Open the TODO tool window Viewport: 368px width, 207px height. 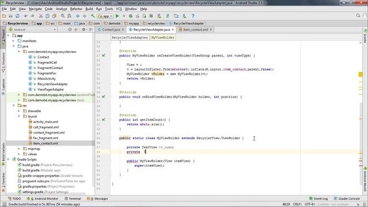[x=14, y=198]
